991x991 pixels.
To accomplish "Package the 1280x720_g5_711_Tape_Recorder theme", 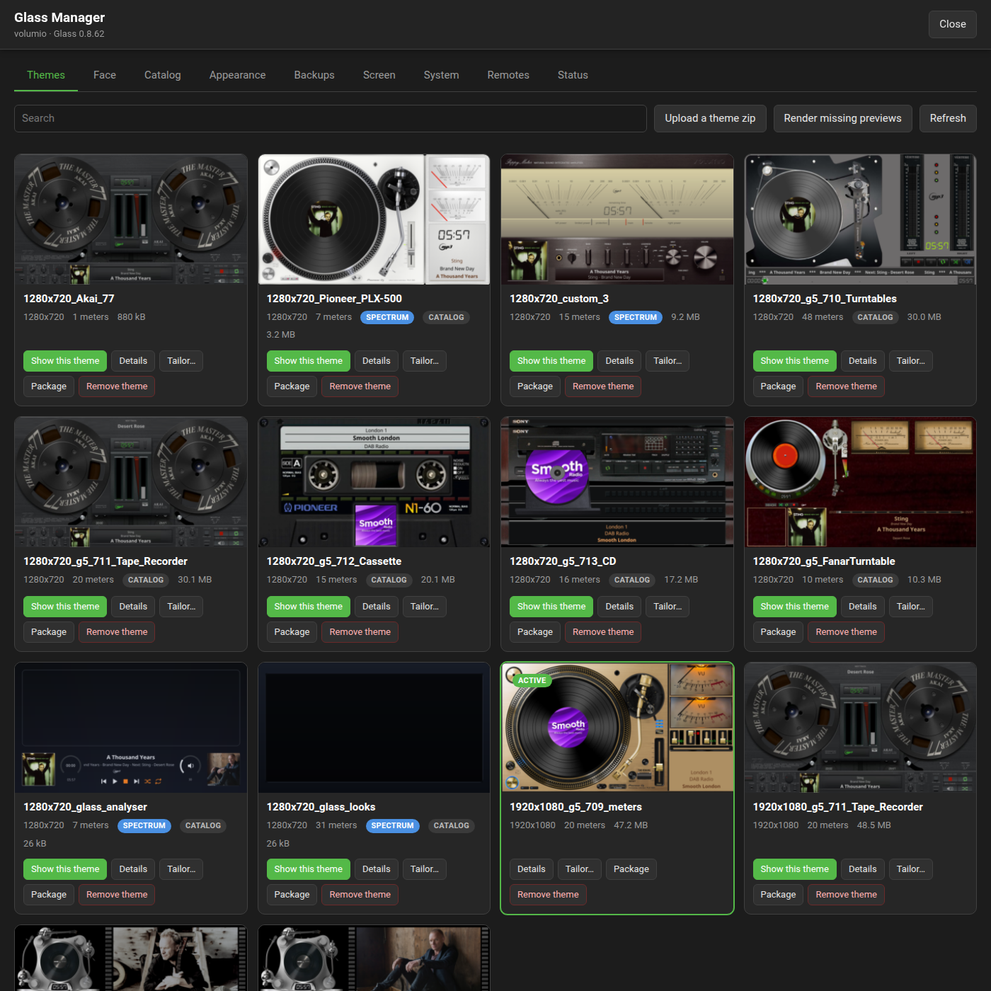I will [x=49, y=632].
